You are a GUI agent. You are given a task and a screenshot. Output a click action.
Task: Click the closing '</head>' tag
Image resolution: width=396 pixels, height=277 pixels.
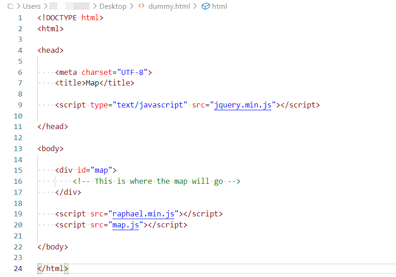click(x=52, y=126)
